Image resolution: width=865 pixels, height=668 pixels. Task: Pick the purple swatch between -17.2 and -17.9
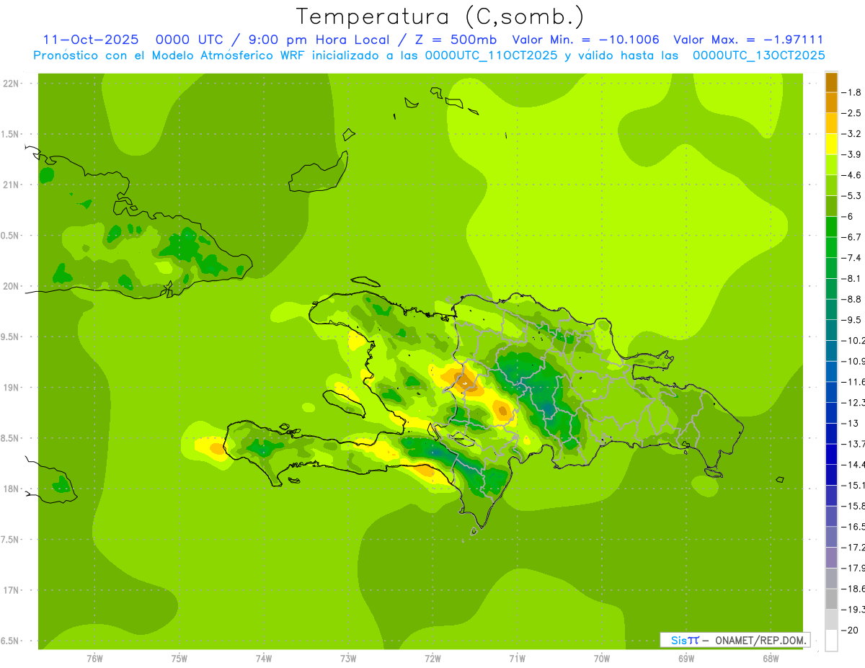click(x=831, y=558)
